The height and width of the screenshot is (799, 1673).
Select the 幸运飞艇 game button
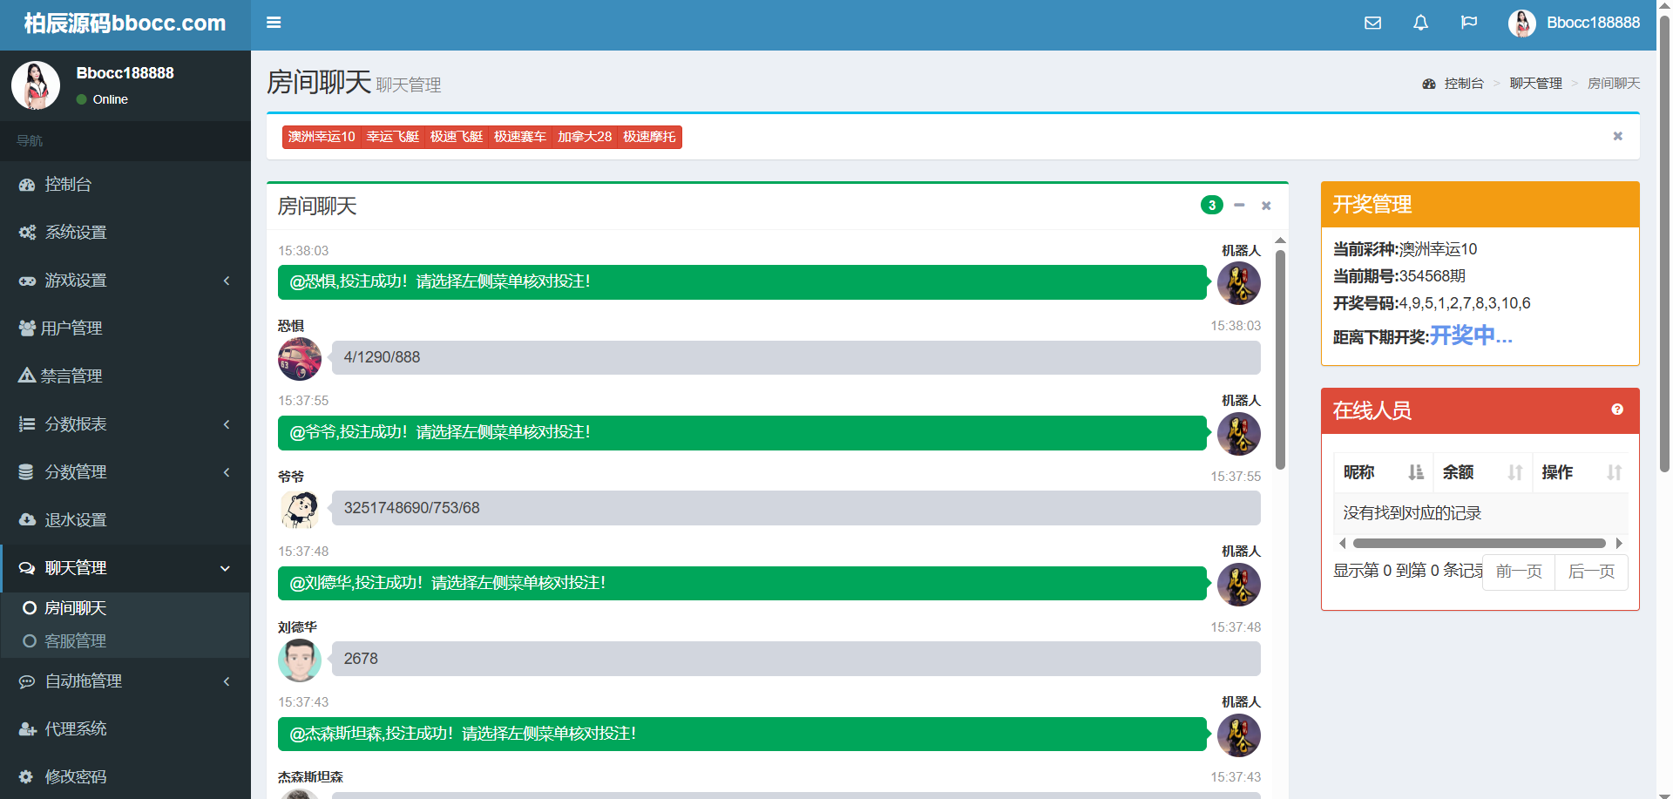(393, 137)
